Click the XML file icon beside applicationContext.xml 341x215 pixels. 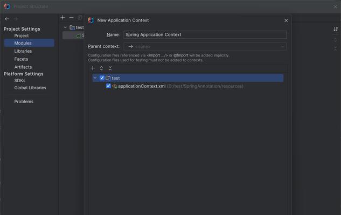coord(115,86)
